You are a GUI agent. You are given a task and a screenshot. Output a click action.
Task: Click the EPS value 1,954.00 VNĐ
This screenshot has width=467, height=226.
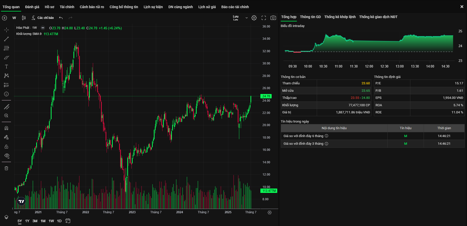click(453, 98)
